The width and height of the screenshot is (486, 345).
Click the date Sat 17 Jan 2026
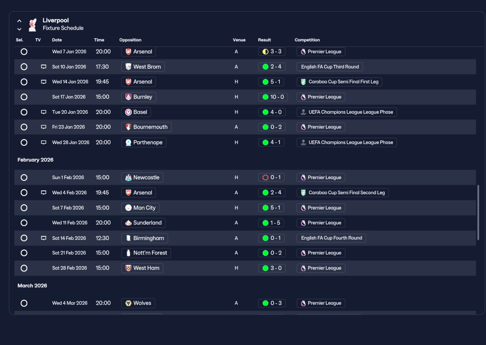(69, 97)
